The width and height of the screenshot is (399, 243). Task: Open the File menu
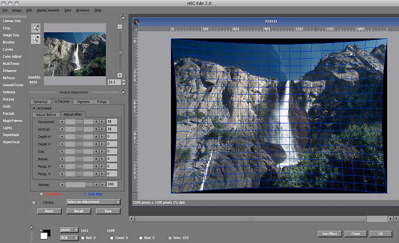(5, 10)
